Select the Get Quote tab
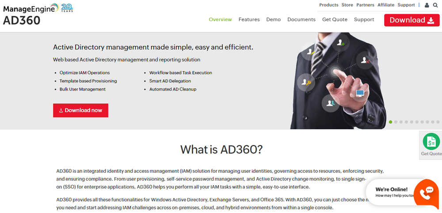 click(x=335, y=19)
